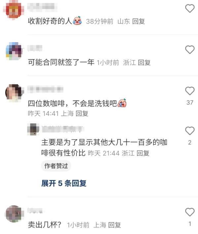This screenshot has width=198, height=234.
Task: Open avatar of Shandong commenter
Action: pyautogui.click(x=14, y=10)
